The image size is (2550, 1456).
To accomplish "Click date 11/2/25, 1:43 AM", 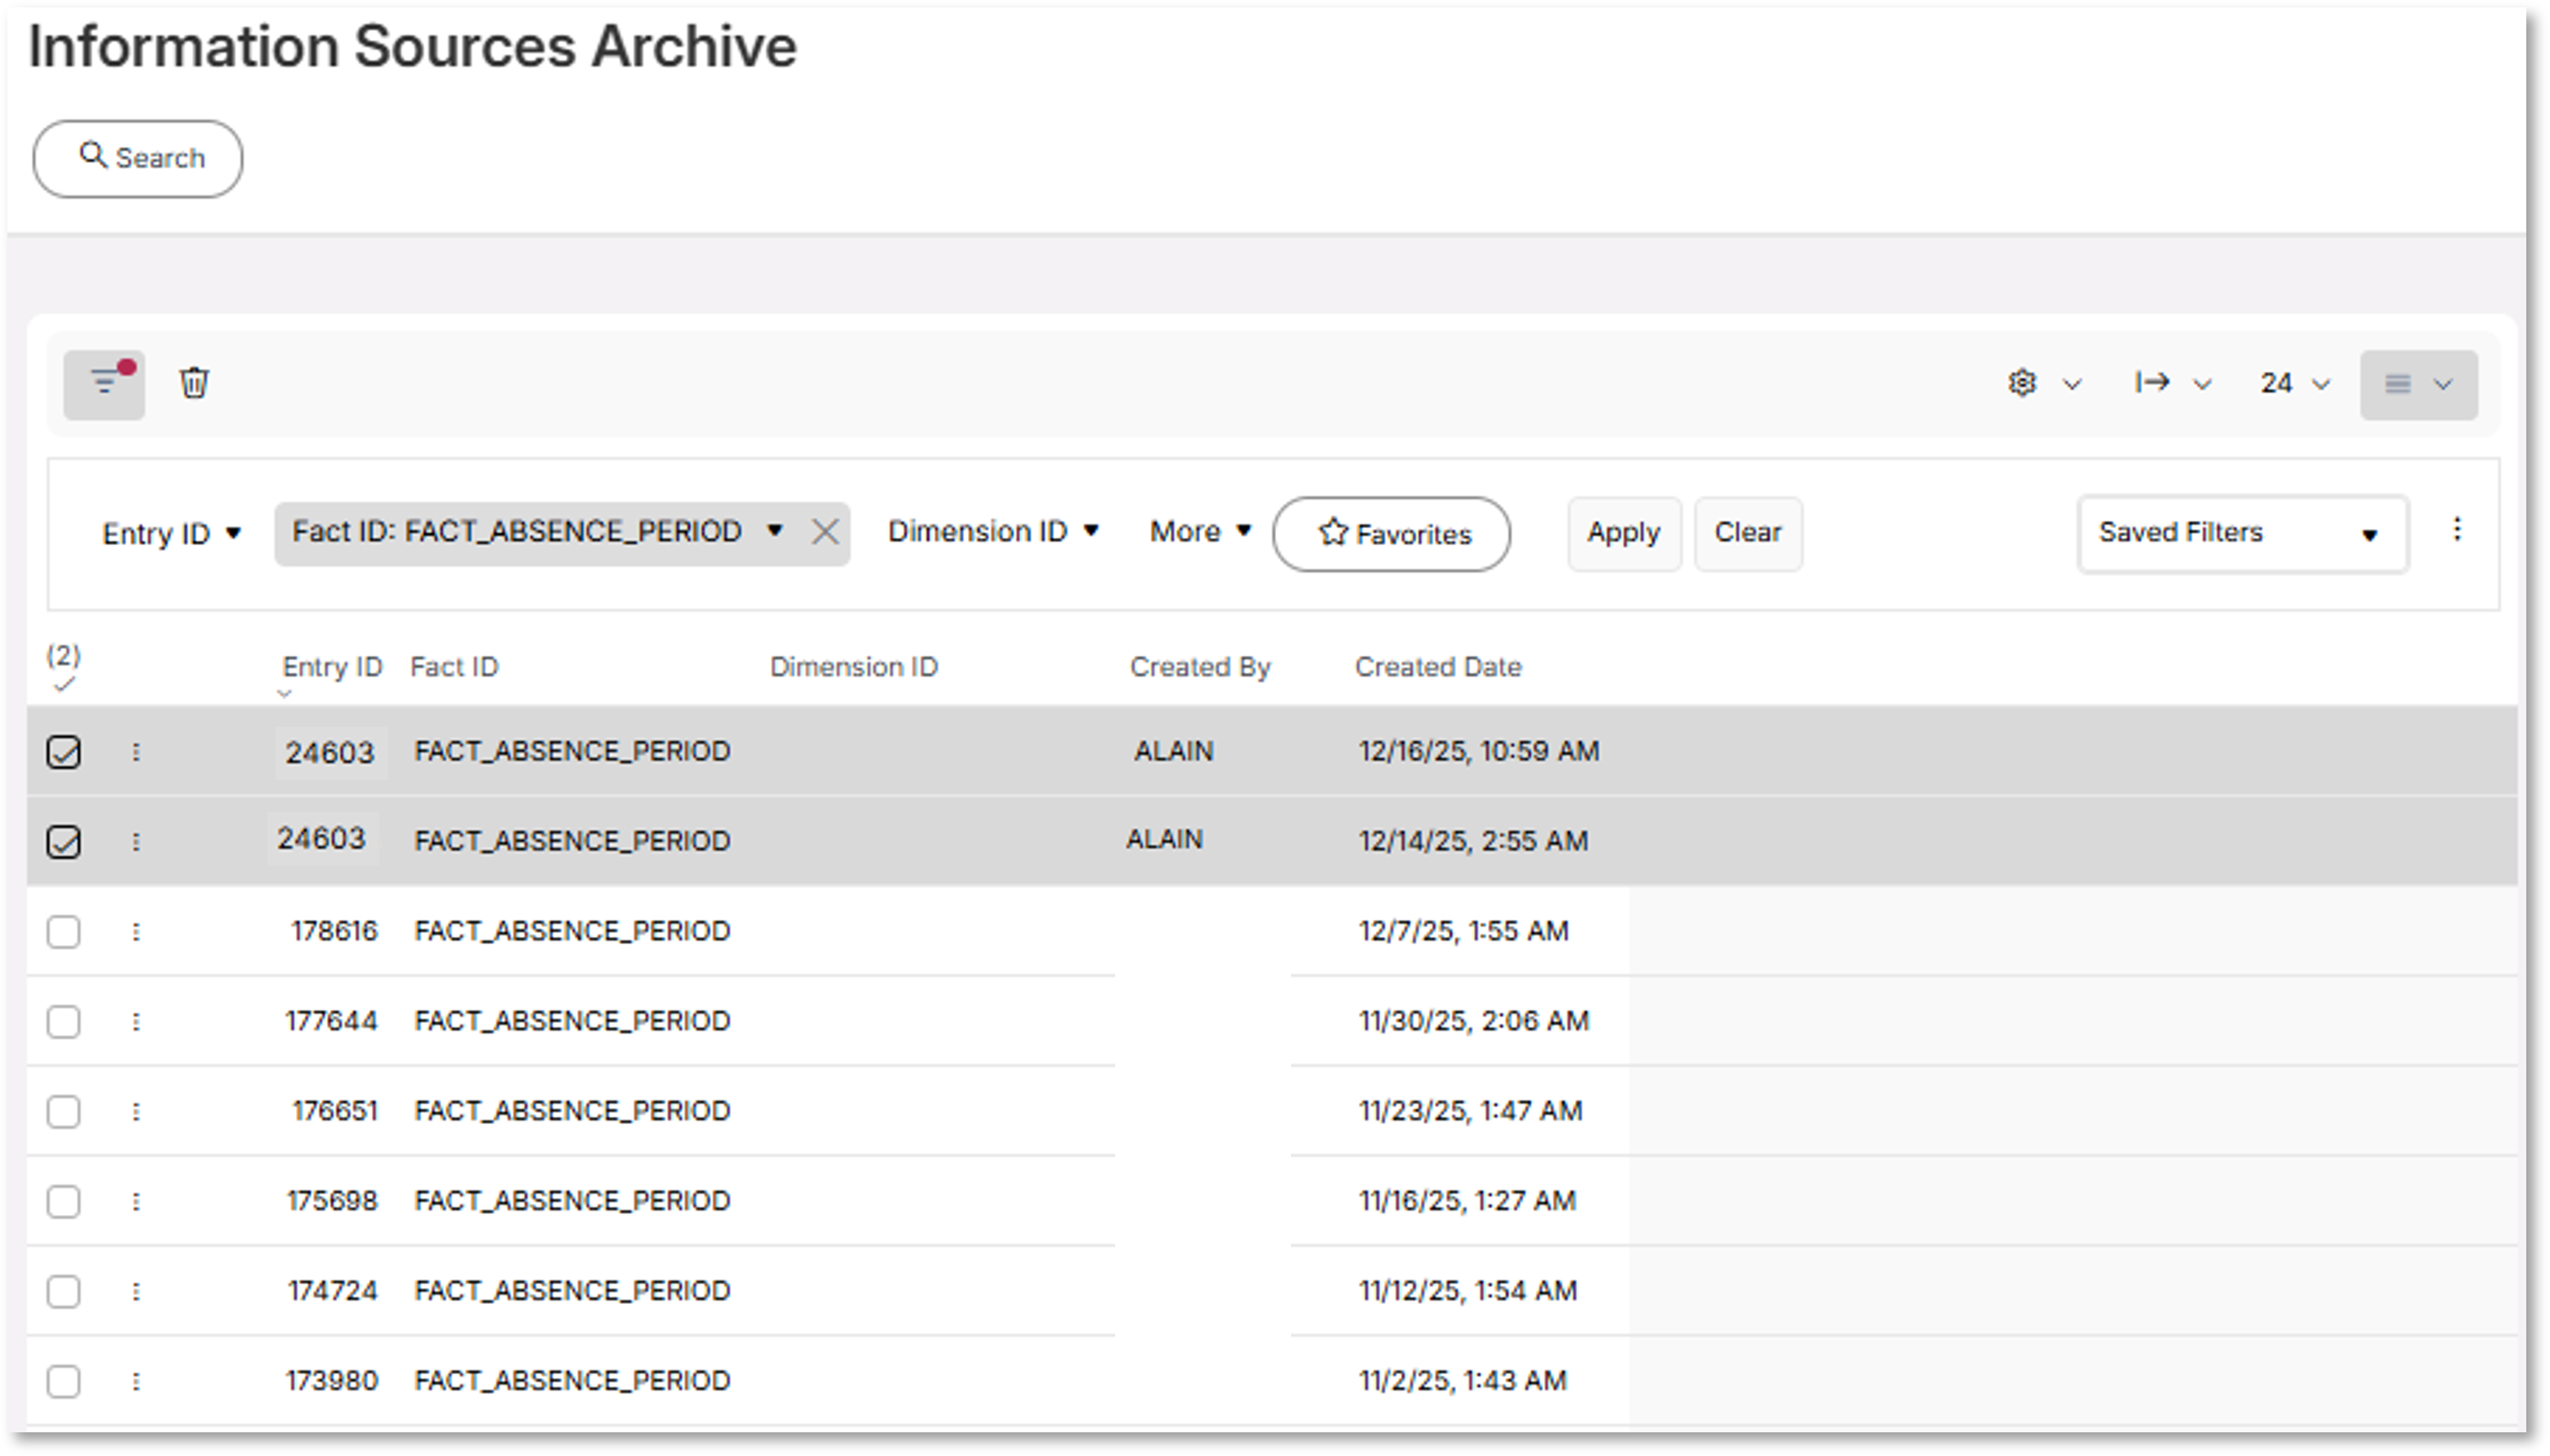I will pyautogui.click(x=1463, y=1382).
